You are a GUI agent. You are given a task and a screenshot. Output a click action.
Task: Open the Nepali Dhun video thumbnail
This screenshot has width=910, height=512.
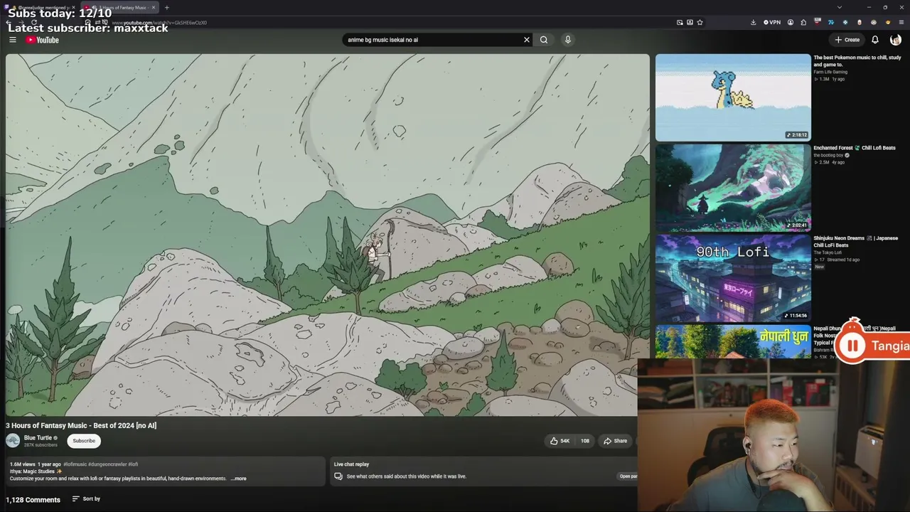click(733, 341)
